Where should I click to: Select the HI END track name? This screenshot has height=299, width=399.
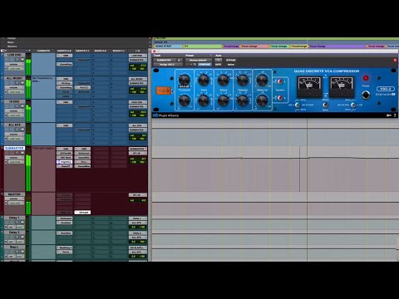tap(14, 101)
